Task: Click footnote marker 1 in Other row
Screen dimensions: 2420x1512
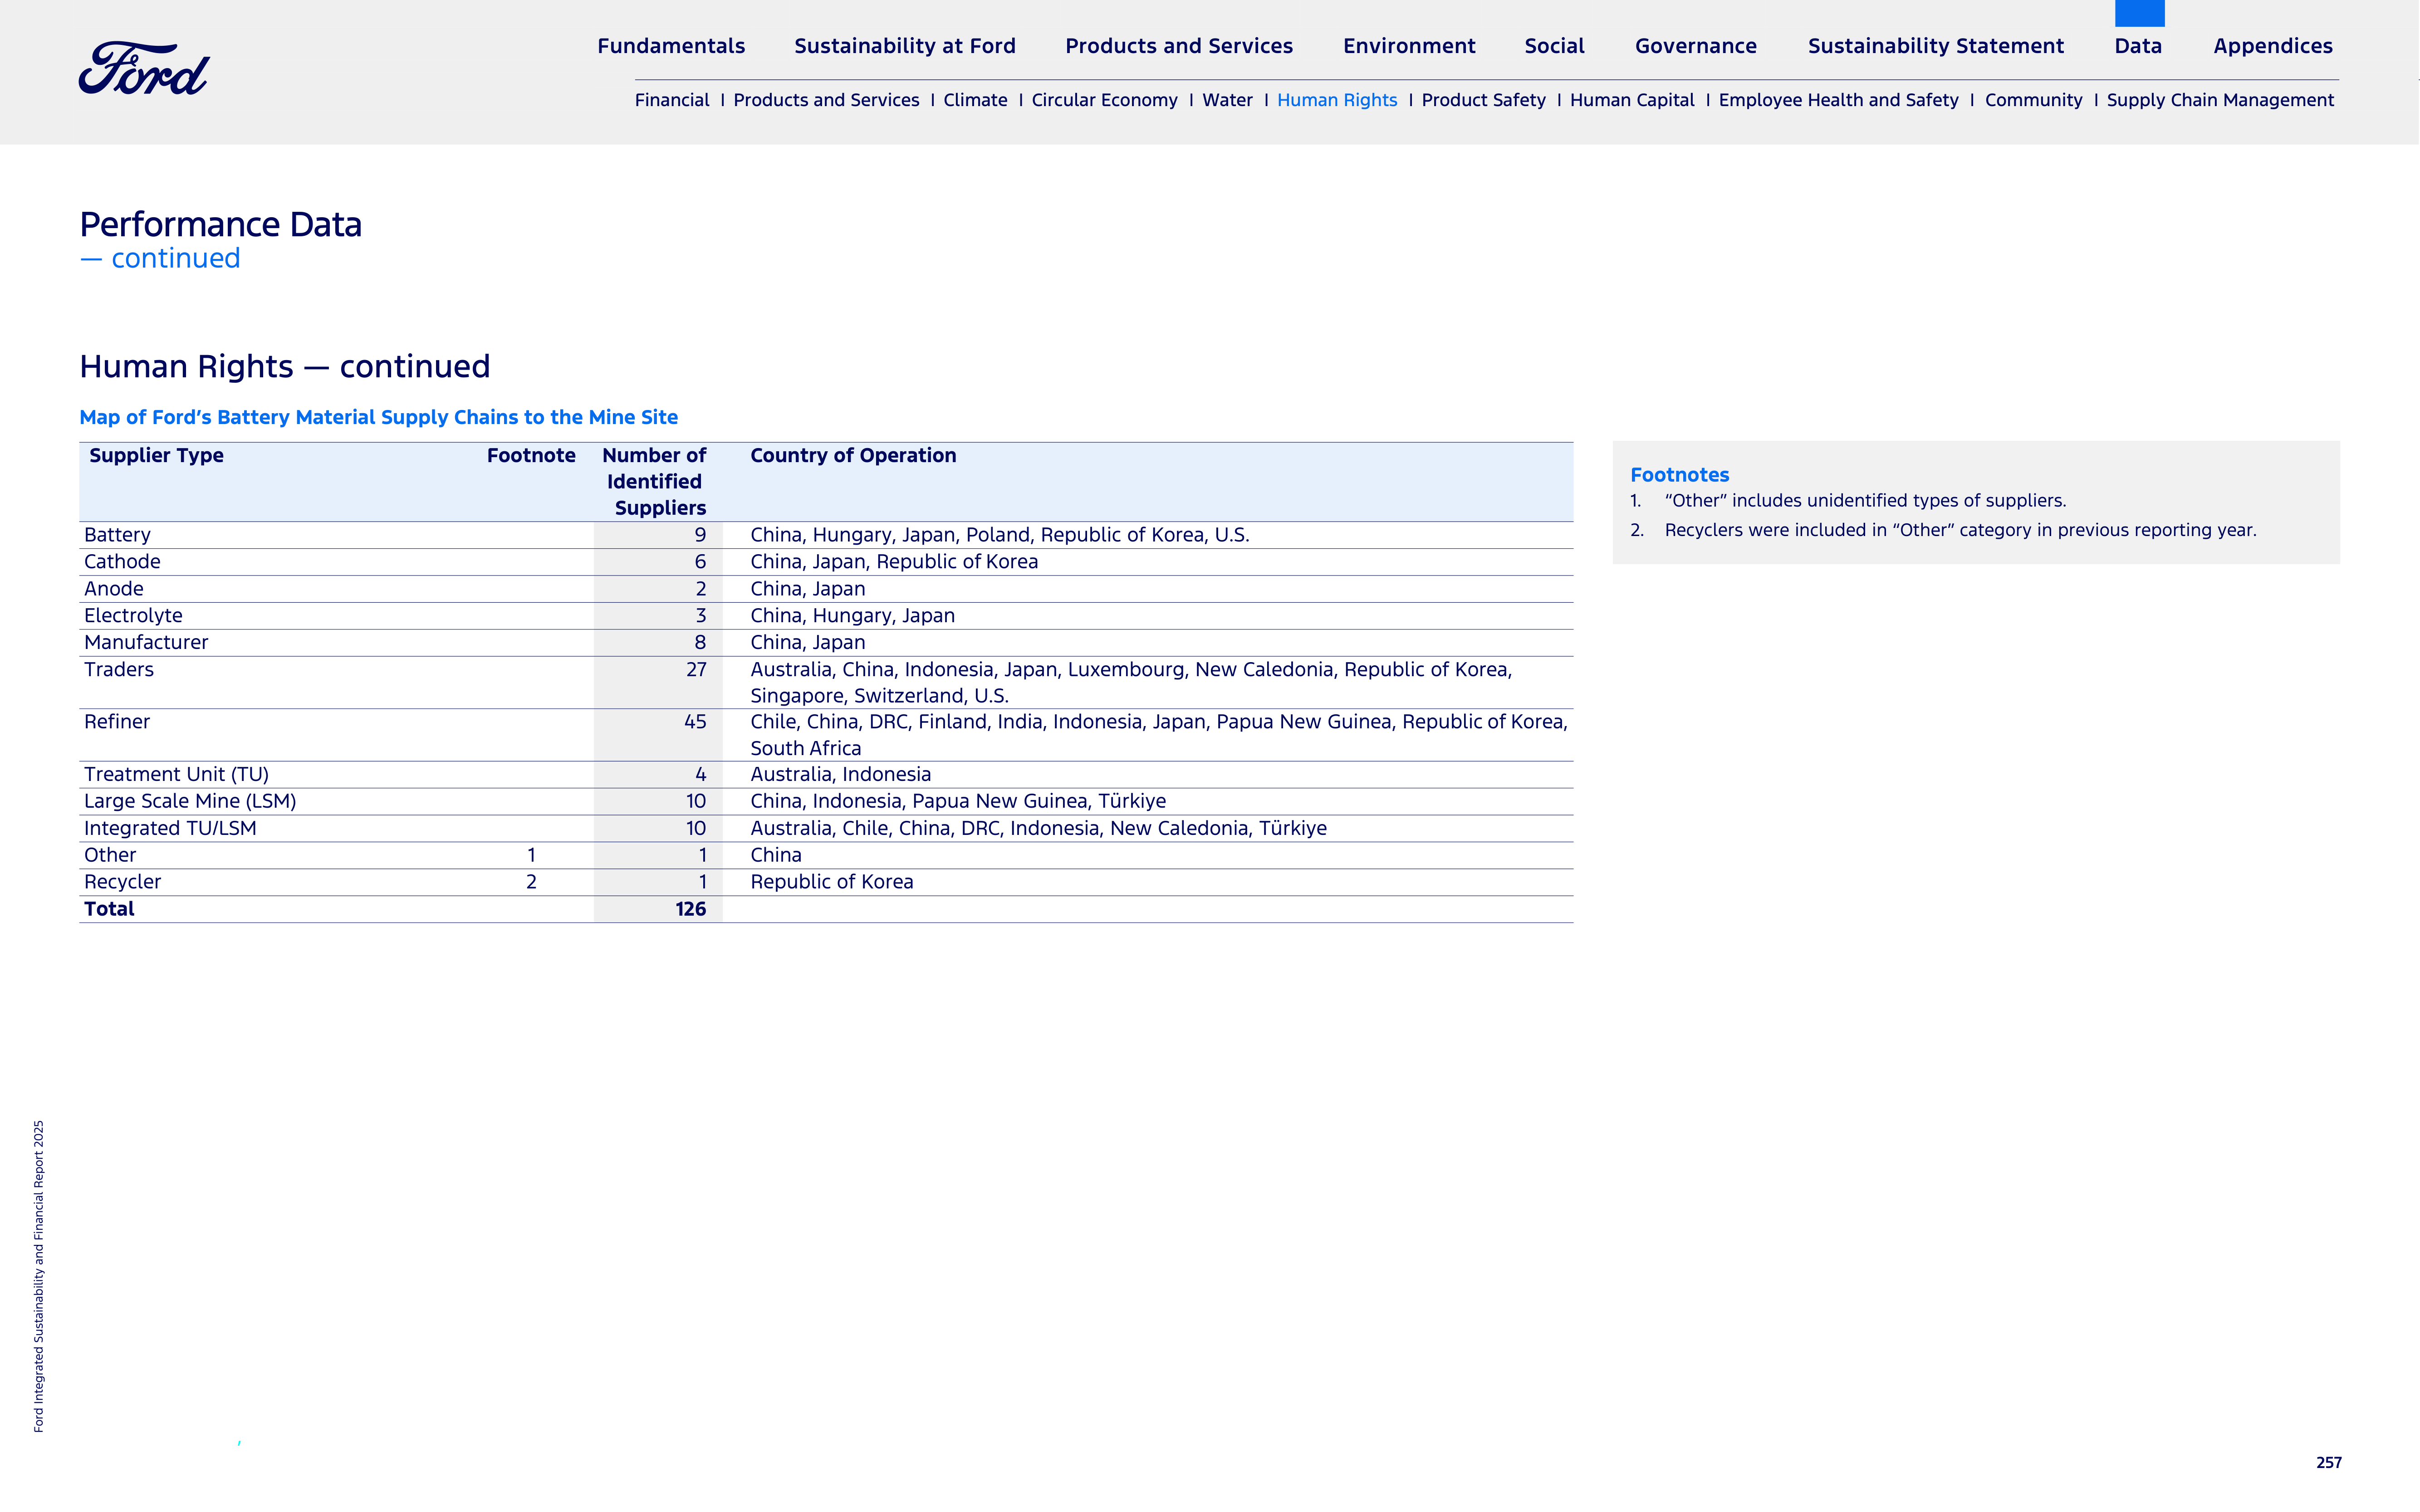Action: [531, 855]
